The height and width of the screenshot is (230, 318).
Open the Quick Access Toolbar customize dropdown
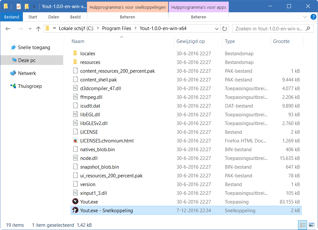point(34,7)
